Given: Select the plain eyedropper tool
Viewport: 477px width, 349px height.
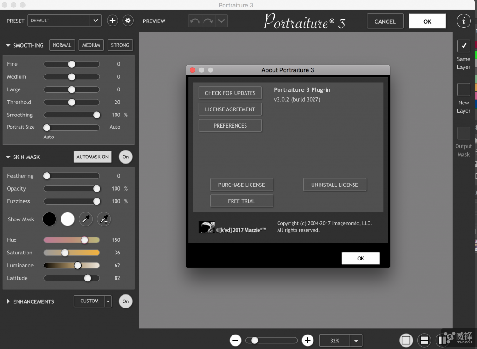Looking at the screenshot, I should tap(86, 219).
